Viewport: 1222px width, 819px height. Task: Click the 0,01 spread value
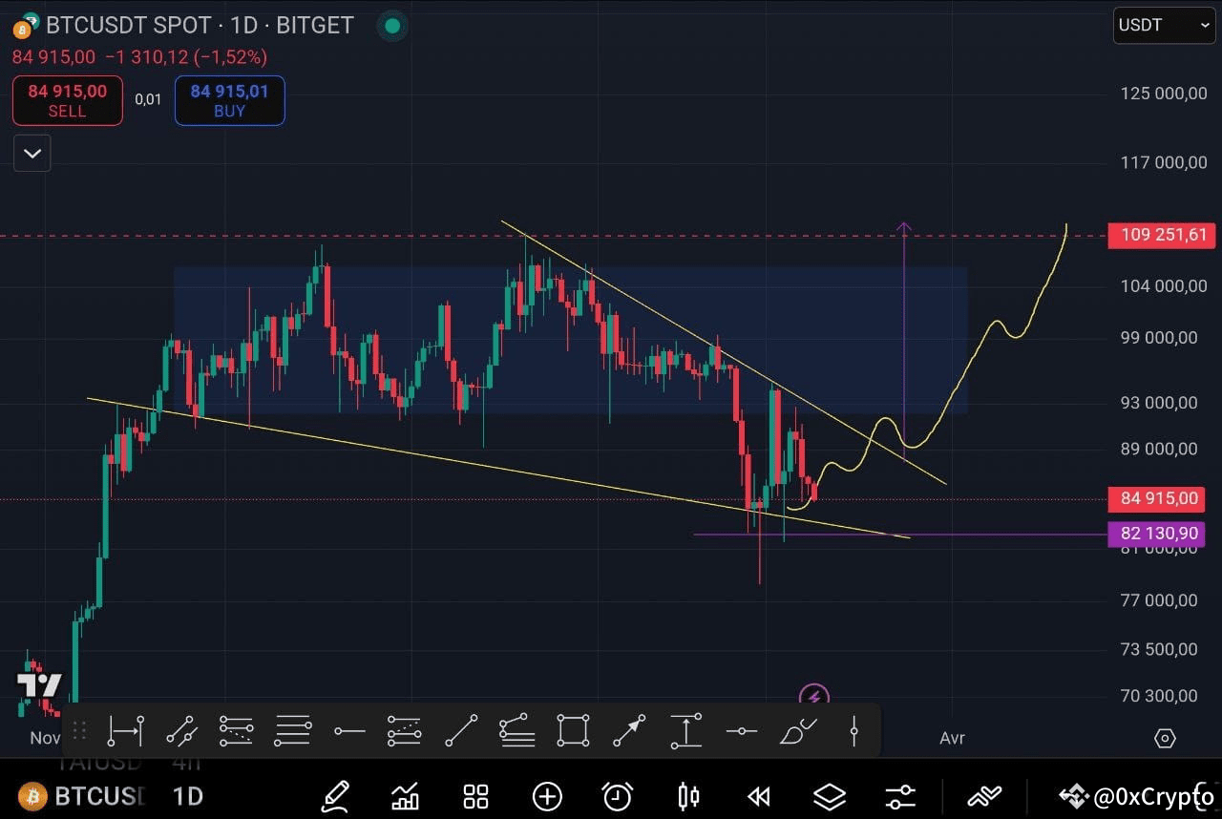click(x=148, y=99)
